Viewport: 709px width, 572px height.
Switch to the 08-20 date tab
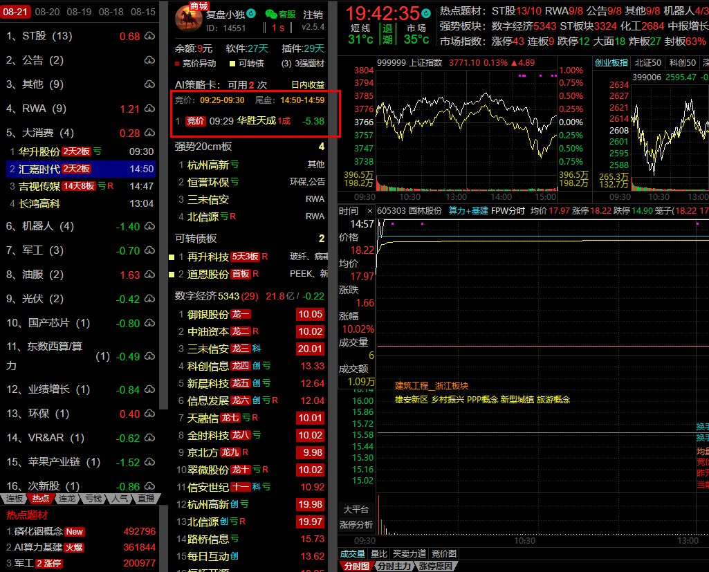point(48,12)
